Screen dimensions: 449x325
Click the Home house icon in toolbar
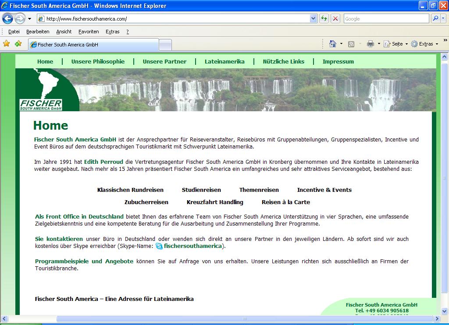point(333,44)
